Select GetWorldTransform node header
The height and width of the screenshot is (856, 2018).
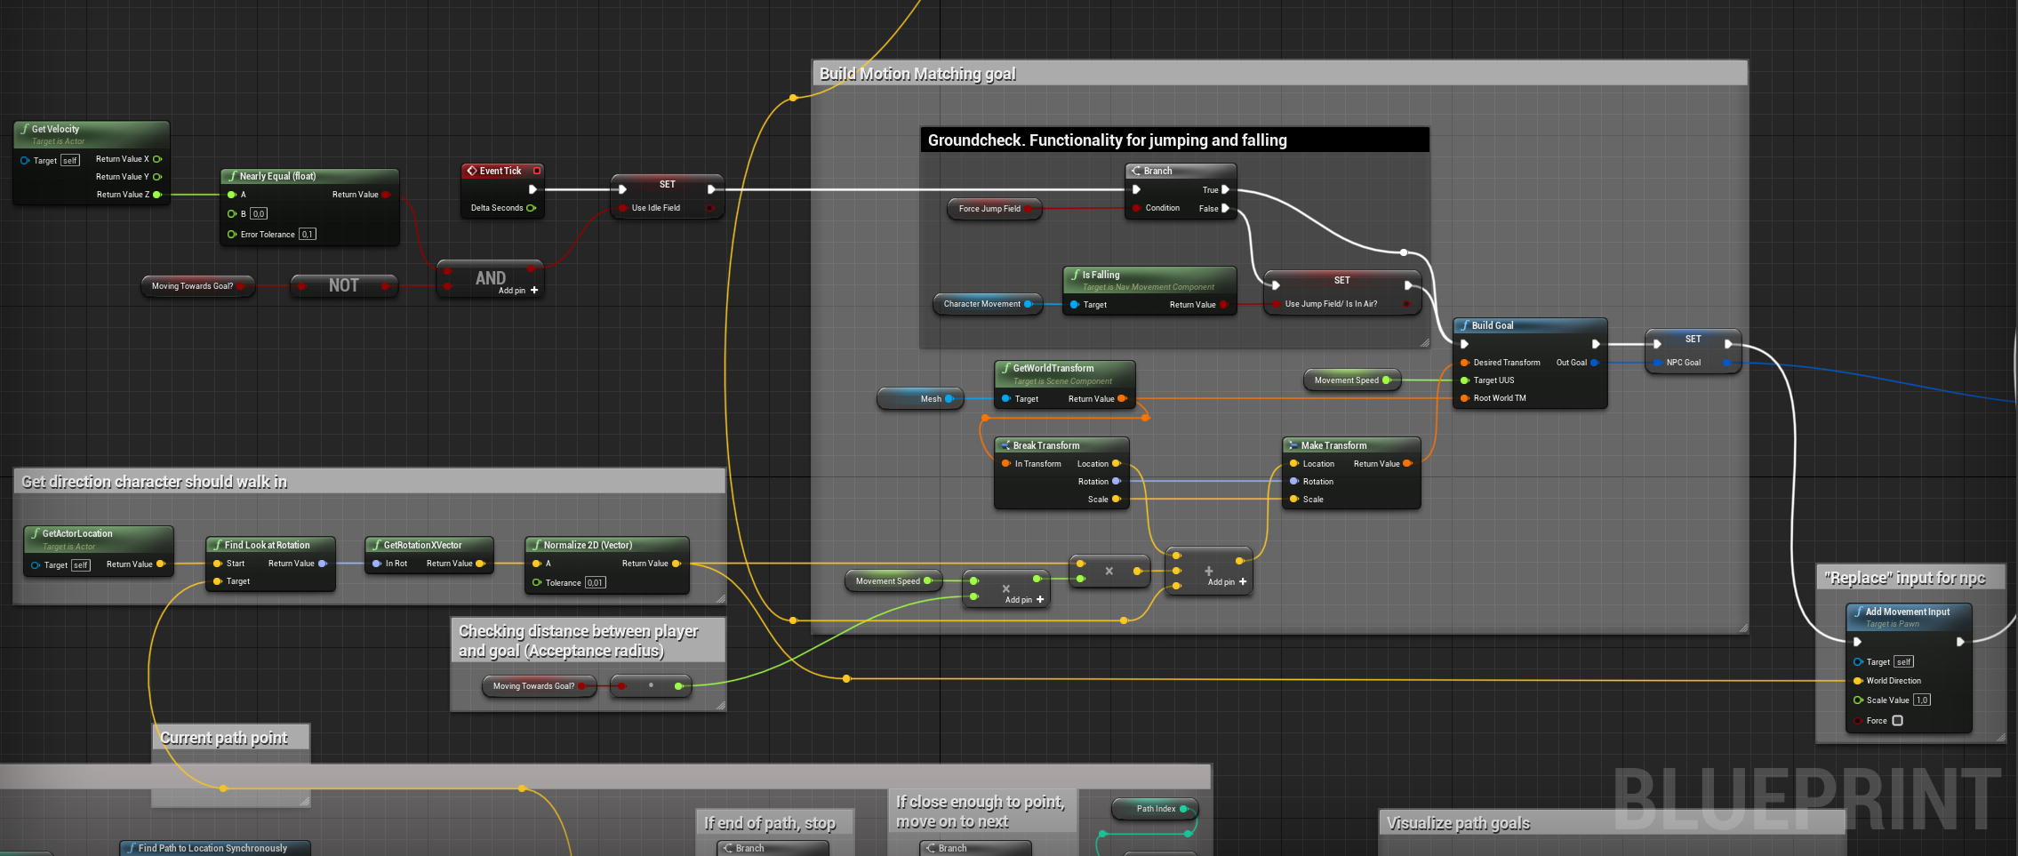pyautogui.click(x=1064, y=373)
